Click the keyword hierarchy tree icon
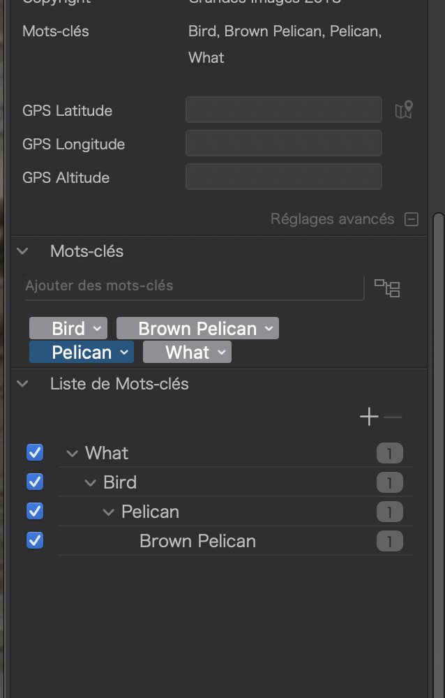 pyautogui.click(x=387, y=288)
